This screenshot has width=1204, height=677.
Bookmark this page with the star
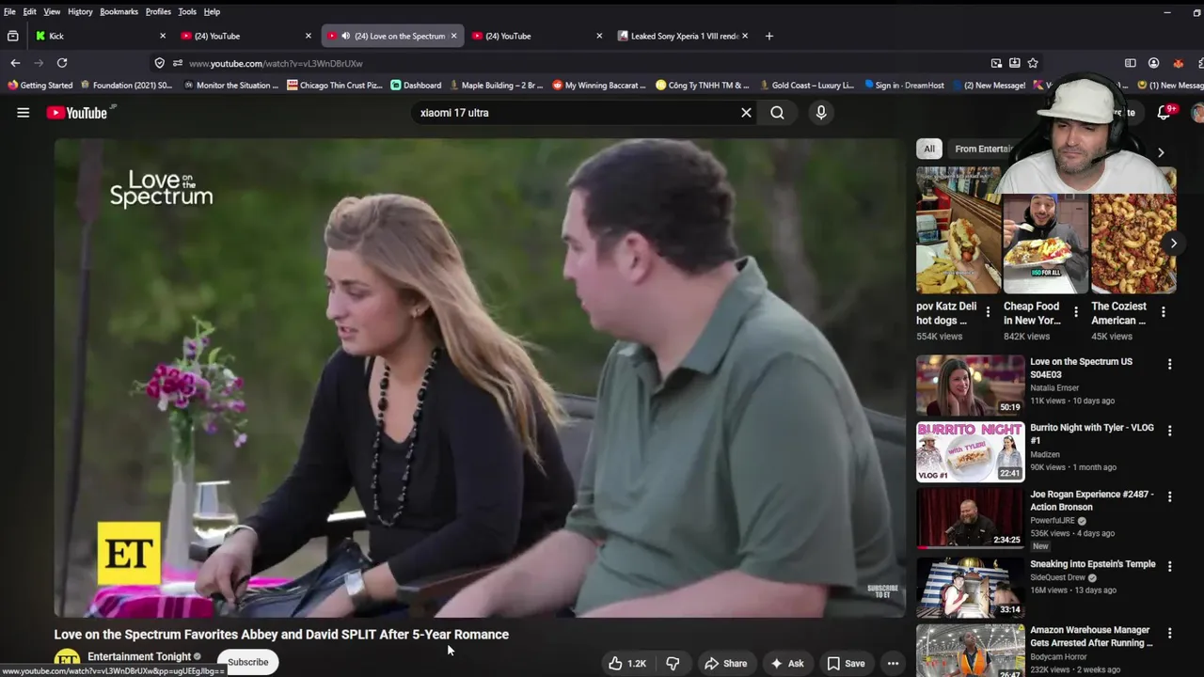(1033, 63)
